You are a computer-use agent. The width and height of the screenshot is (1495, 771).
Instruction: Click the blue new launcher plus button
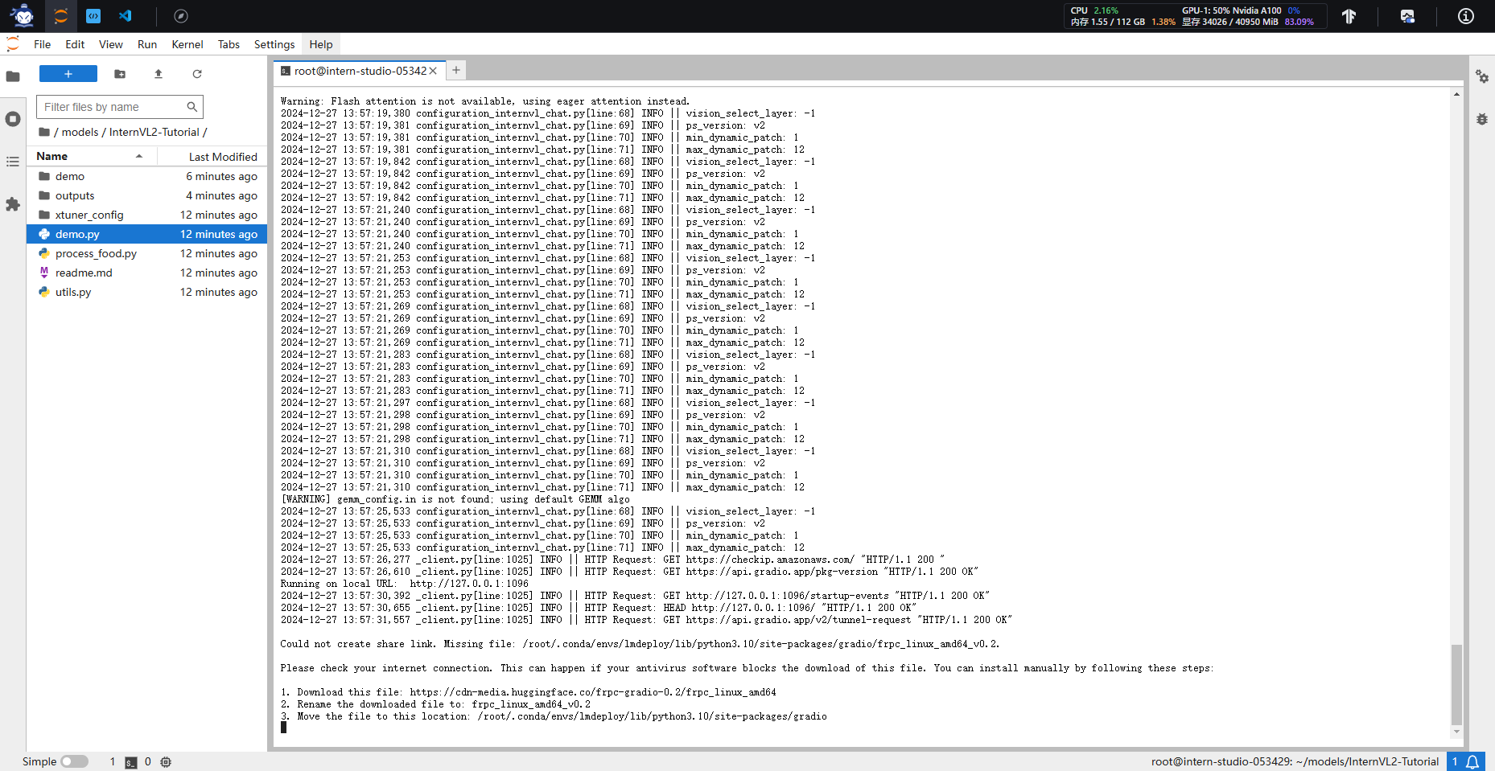pos(68,74)
